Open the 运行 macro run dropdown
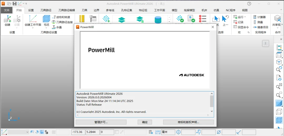 (245, 17)
